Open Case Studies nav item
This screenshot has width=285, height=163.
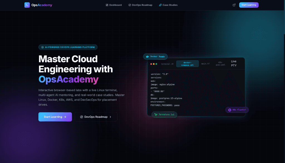pos(168,5)
